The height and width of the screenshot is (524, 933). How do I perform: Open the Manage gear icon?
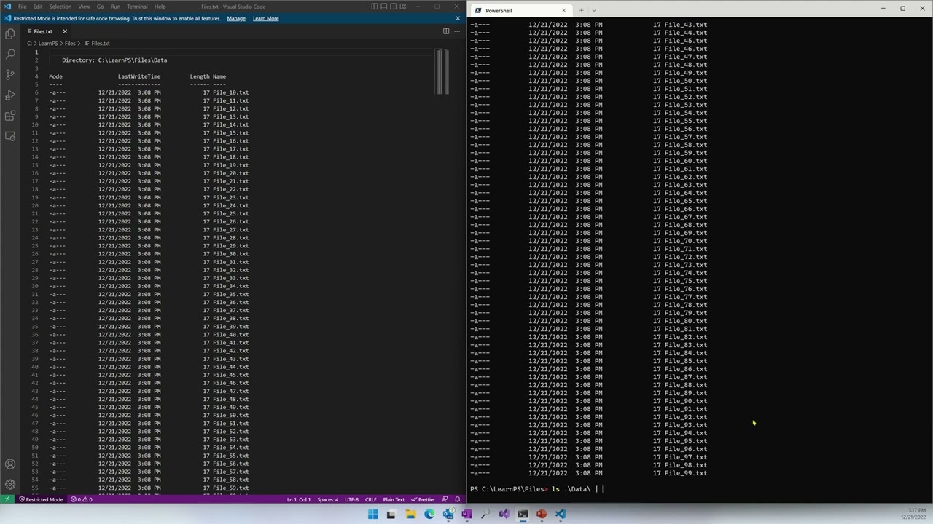click(x=10, y=484)
